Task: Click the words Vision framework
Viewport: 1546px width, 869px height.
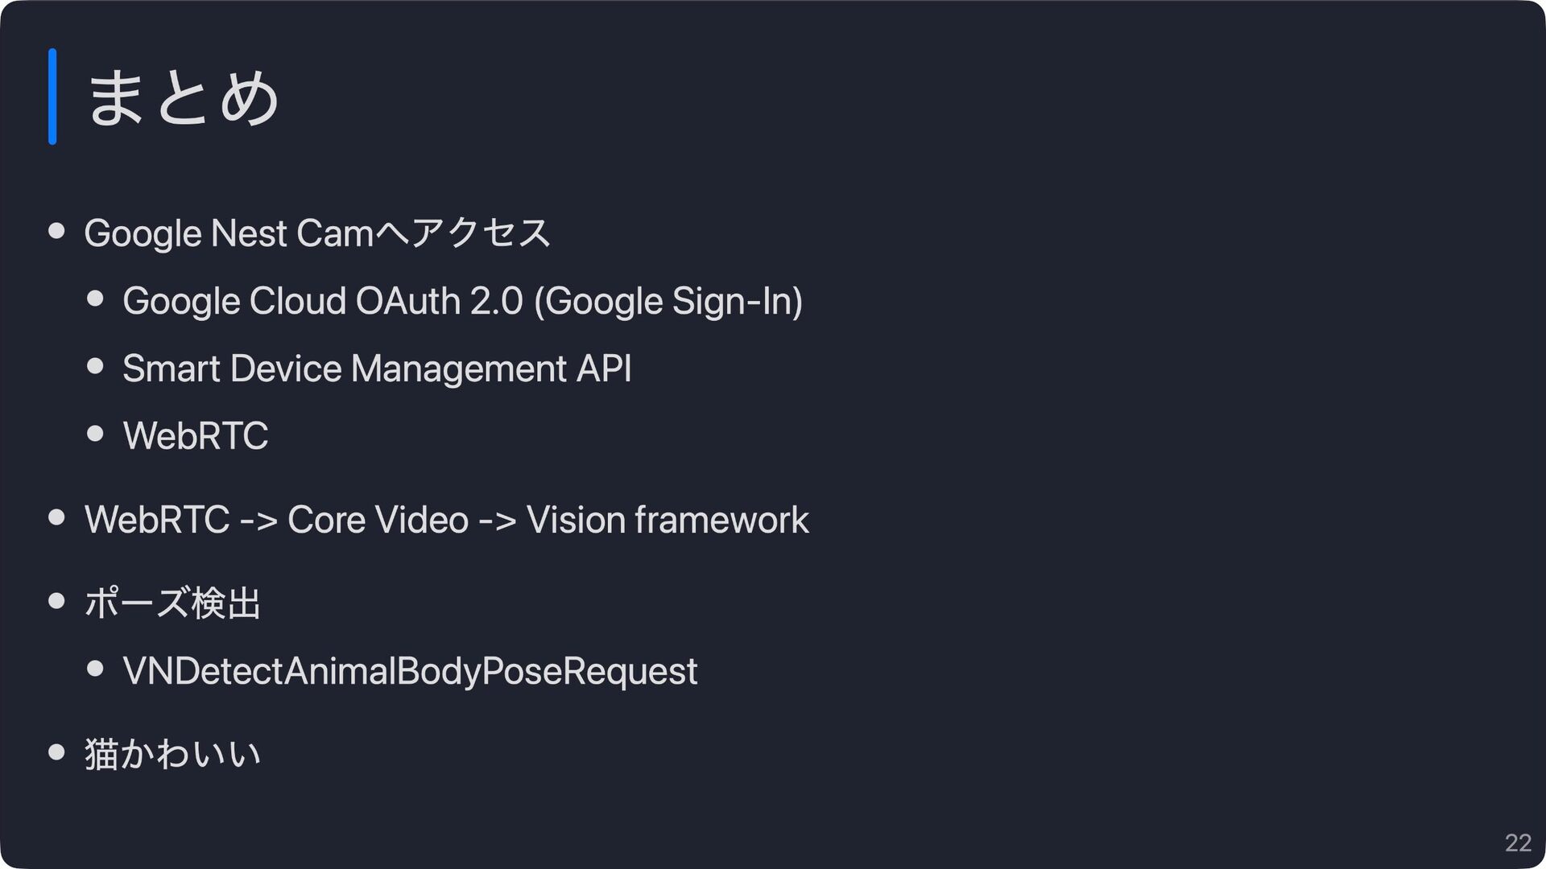Action: coord(668,520)
